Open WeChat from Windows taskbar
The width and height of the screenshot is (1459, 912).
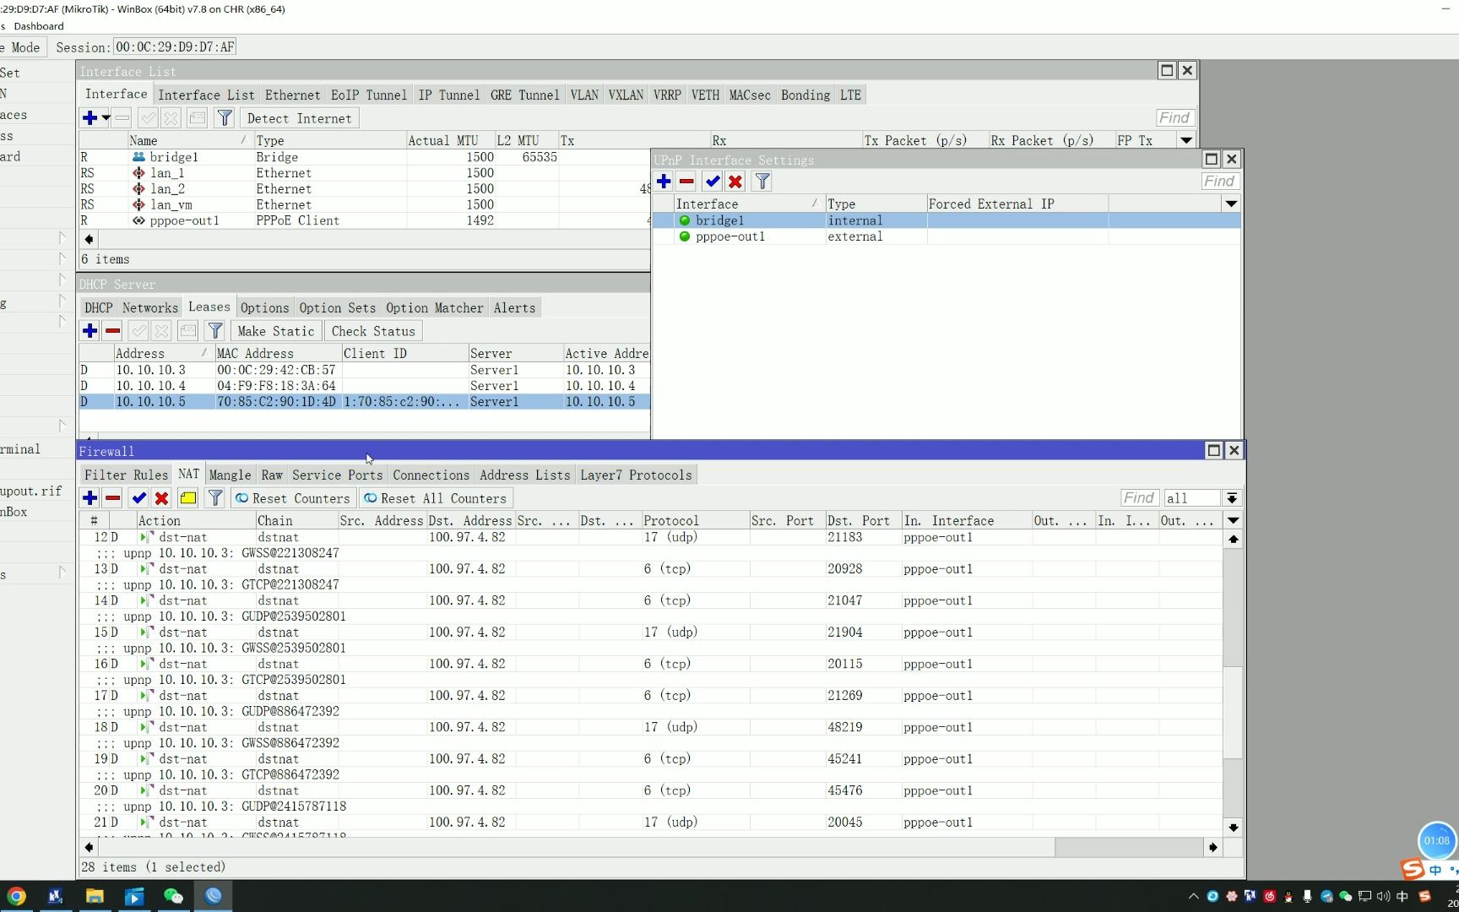[x=173, y=896]
